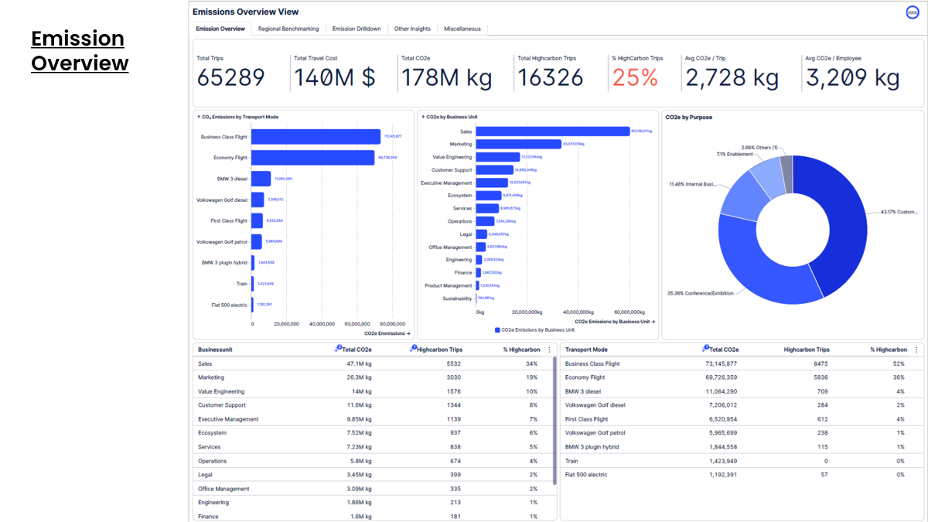
Task: Go to the Other Insights tab
Action: 412,29
